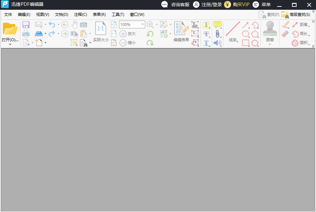Open the 注释(C) menu
316x212 pixels.
click(80, 15)
